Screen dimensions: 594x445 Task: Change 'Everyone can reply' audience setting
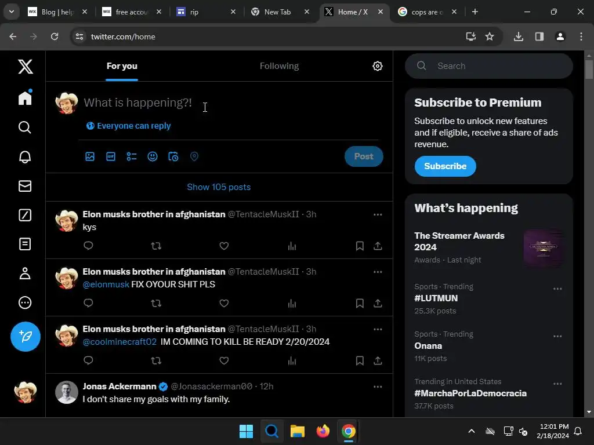tap(128, 126)
